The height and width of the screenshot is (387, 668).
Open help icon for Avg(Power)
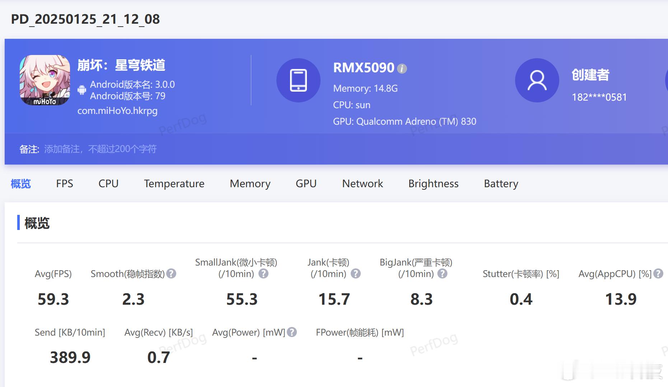(292, 332)
